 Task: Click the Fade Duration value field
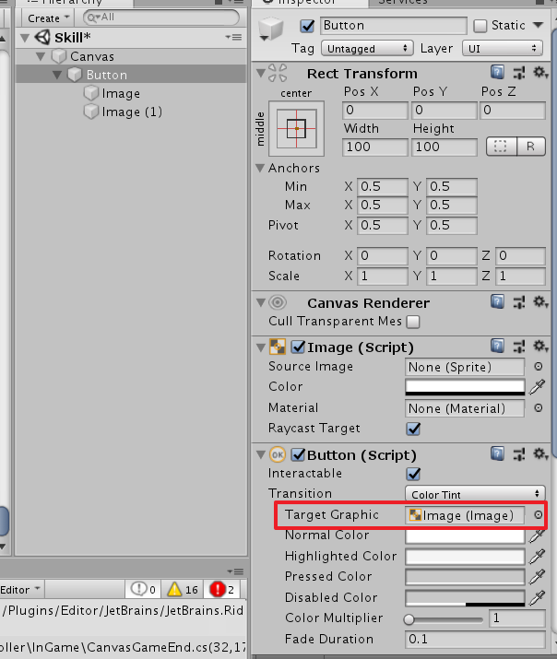(475, 639)
